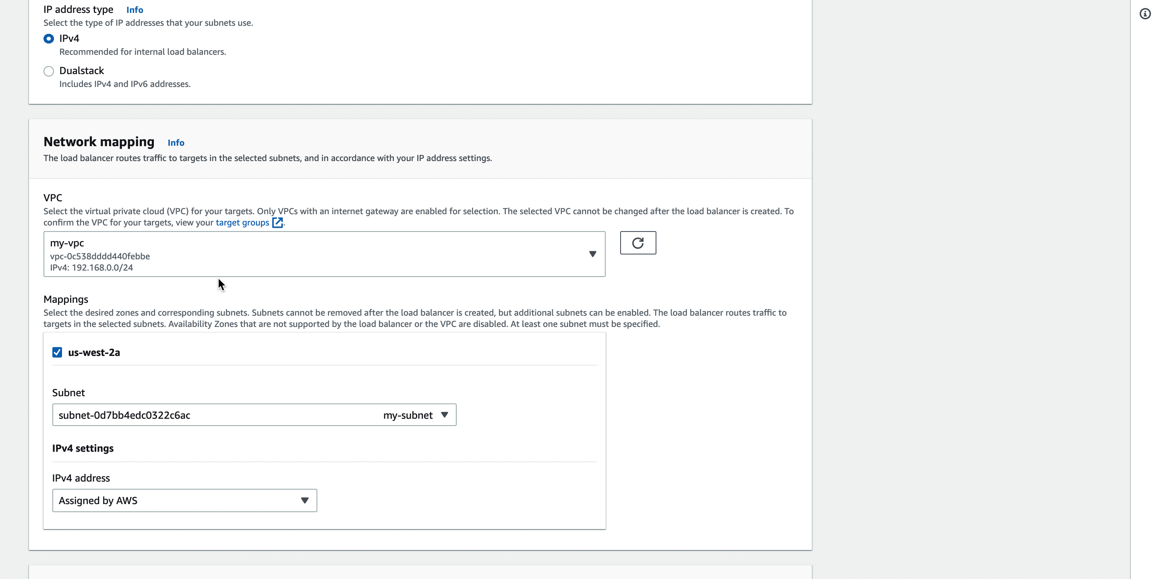The height and width of the screenshot is (579, 1159).
Task: Select the IPv4 radio button
Action: pos(49,39)
